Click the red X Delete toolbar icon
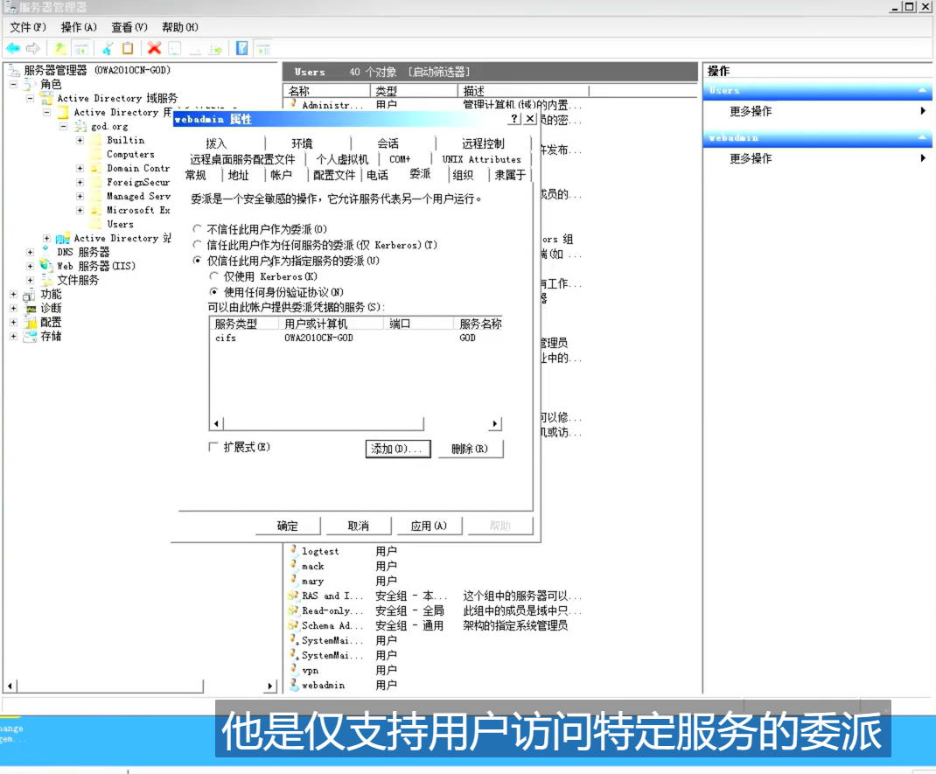This screenshot has width=936, height=774. [x=154, y=49]
